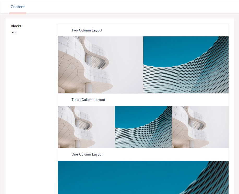The image size is (239, 194).
Task: Click the last white building image in Three Column Layout
Action: tap(200, 127)
